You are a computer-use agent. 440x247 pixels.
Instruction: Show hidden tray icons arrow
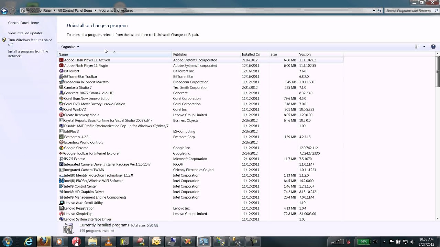(384, 242)
